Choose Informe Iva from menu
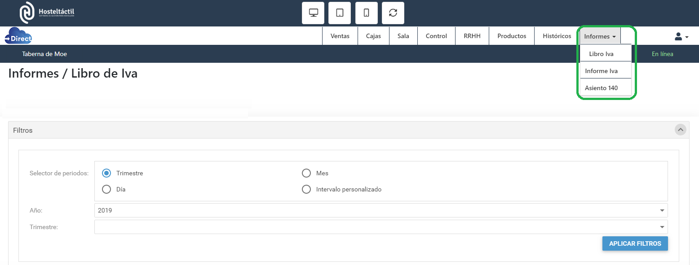This screenshot has width=699, height=265. coord(601,71)
